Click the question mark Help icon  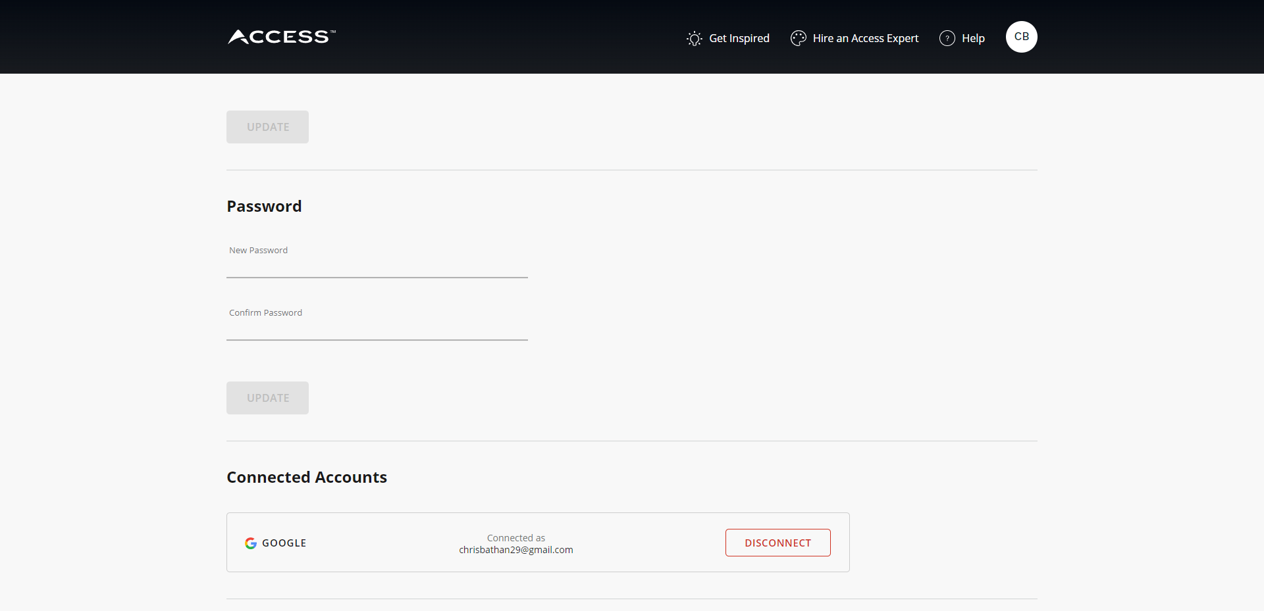947,38
